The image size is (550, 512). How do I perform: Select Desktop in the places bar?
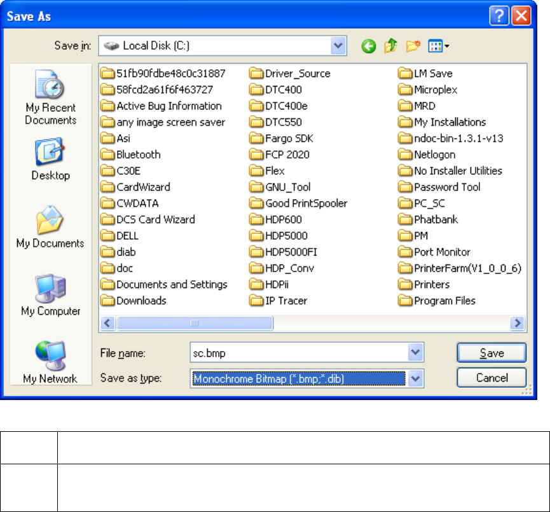pos(50,160)
